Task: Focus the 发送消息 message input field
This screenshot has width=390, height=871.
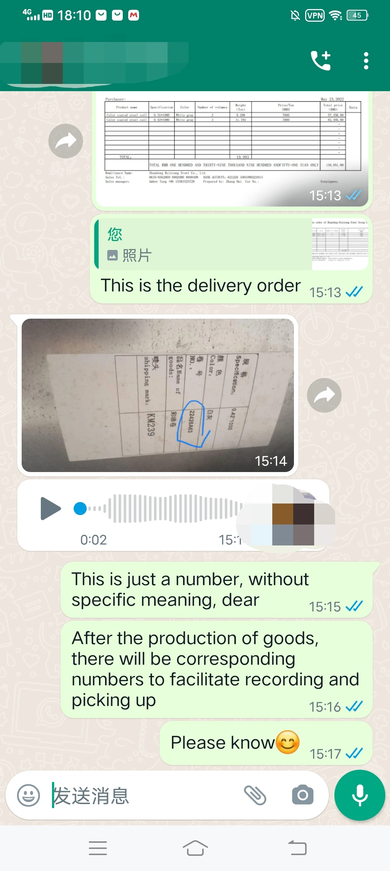Action: [144, 795]
